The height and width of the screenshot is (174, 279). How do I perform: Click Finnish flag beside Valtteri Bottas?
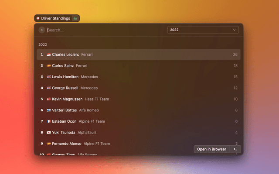click(48, 110)
